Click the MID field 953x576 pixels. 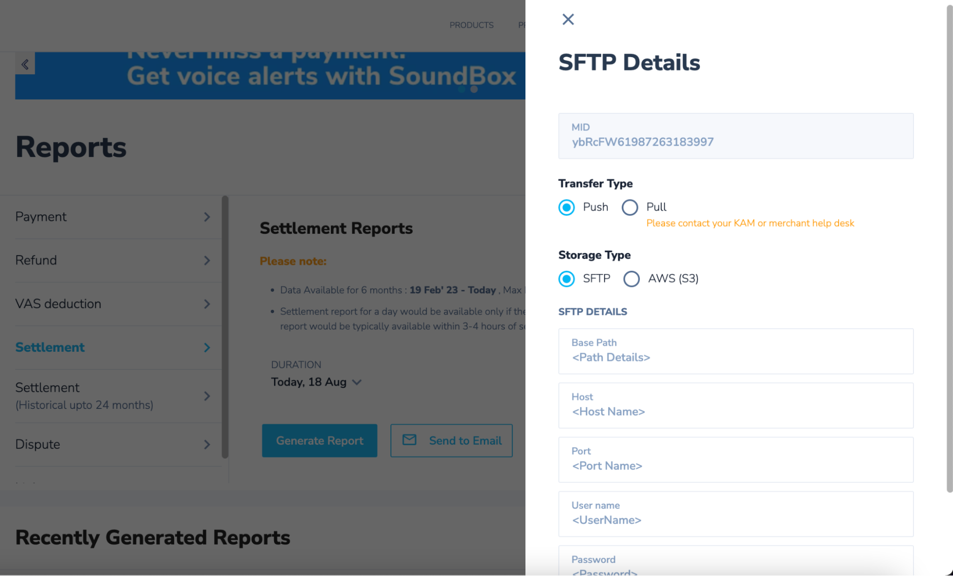coord(736,136)
